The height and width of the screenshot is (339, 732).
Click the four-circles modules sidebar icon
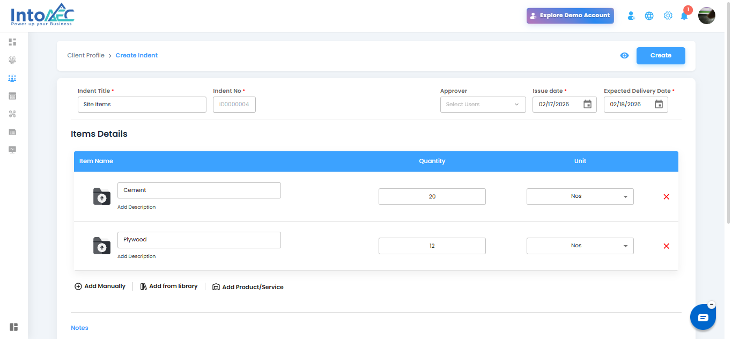tap(12, 114)
